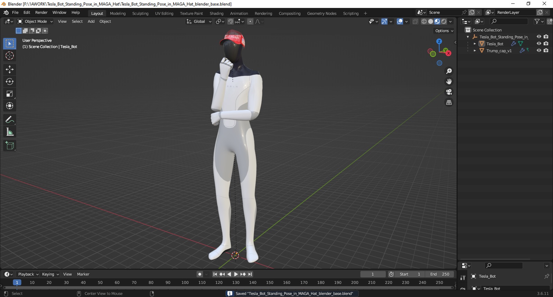This screenshot has width=553, height=297.
Task: Open shading options dropdown arrow
Action: pos(450,21)
